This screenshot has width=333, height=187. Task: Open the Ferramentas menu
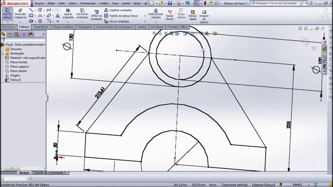[x=88, y=3]
